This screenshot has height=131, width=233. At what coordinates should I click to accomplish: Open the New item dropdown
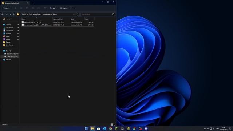7,8
